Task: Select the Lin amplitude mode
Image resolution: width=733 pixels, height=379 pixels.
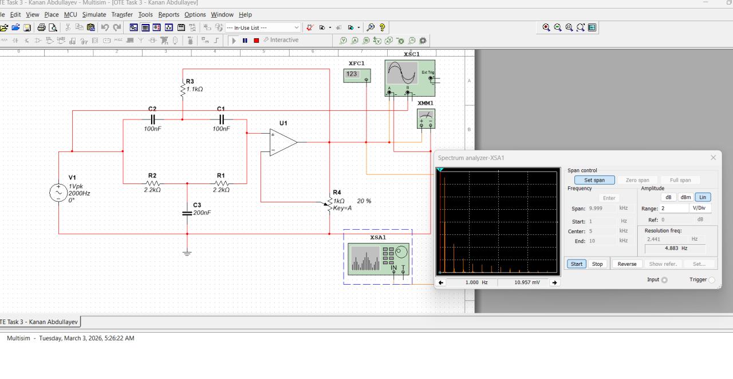Action: pos(703,197)
